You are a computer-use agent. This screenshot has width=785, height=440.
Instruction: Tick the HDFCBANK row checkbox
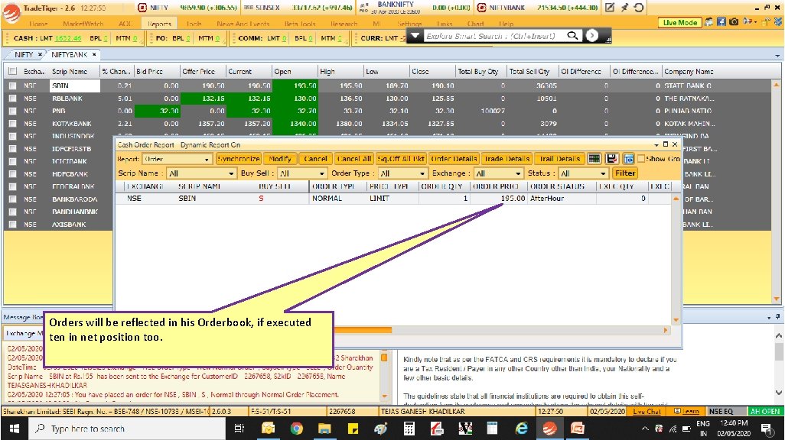(x=12, y=173)
